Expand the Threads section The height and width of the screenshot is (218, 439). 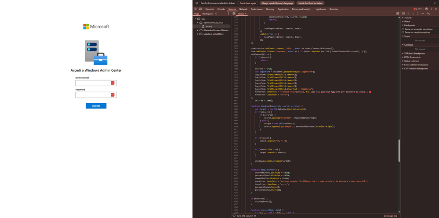tap(407, 18)
